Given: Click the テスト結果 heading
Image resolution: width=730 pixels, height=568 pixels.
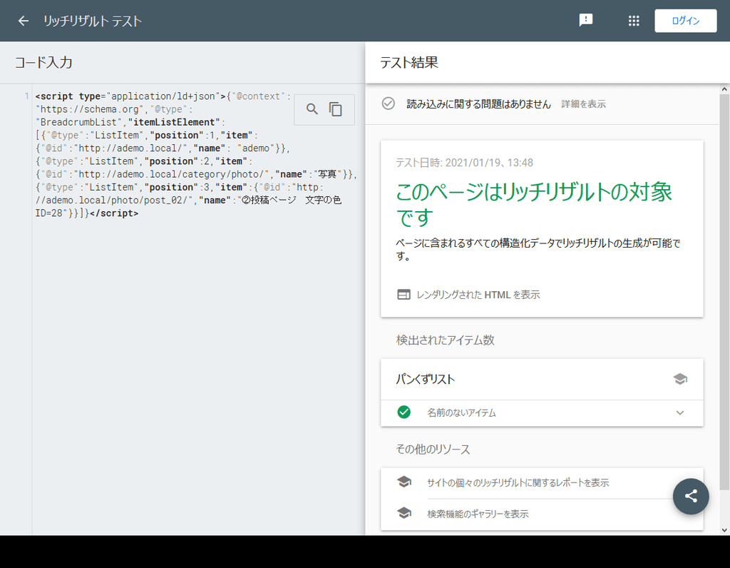Looking at the screenshot, I should click(x=408, y=63).
